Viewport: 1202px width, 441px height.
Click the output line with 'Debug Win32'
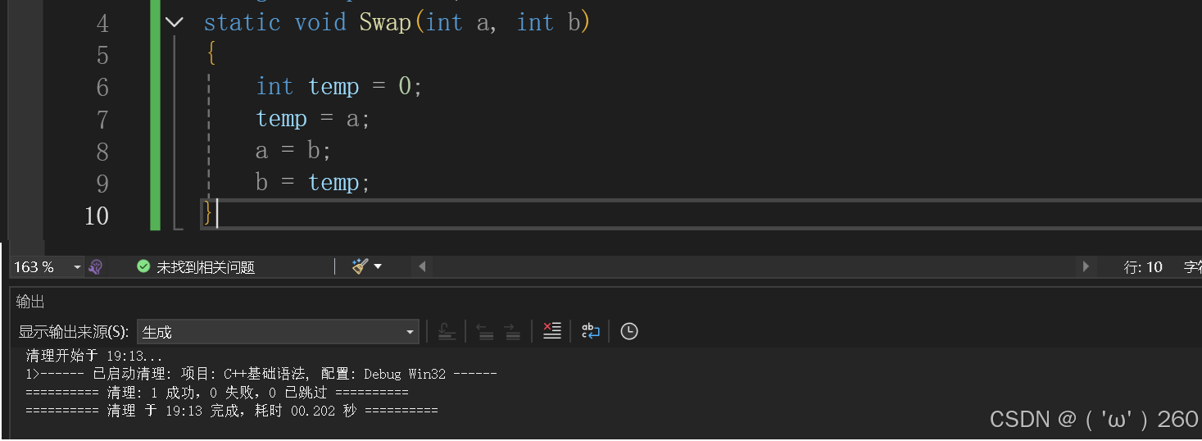click(x=261, y=374)
